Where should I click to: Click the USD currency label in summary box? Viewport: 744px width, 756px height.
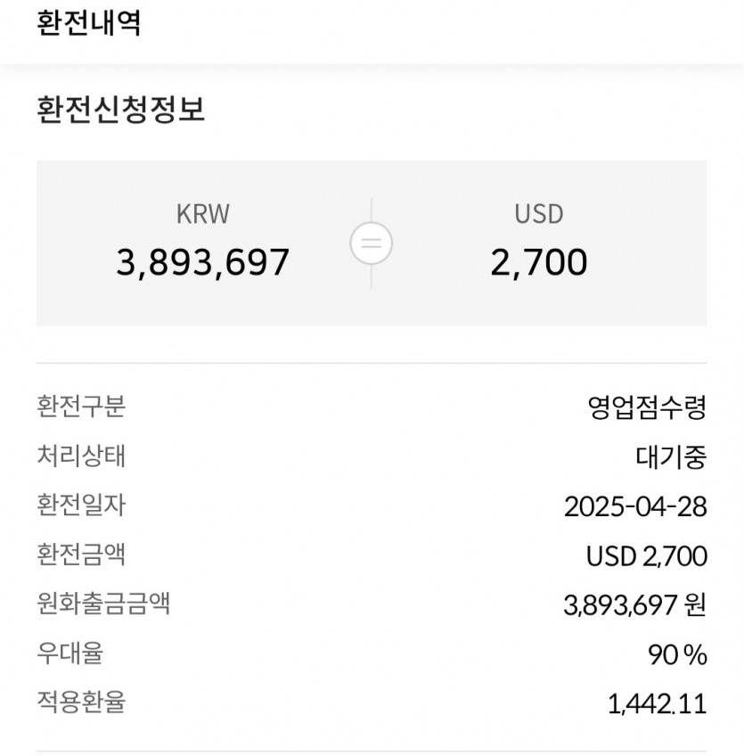[x=538, y=214]
